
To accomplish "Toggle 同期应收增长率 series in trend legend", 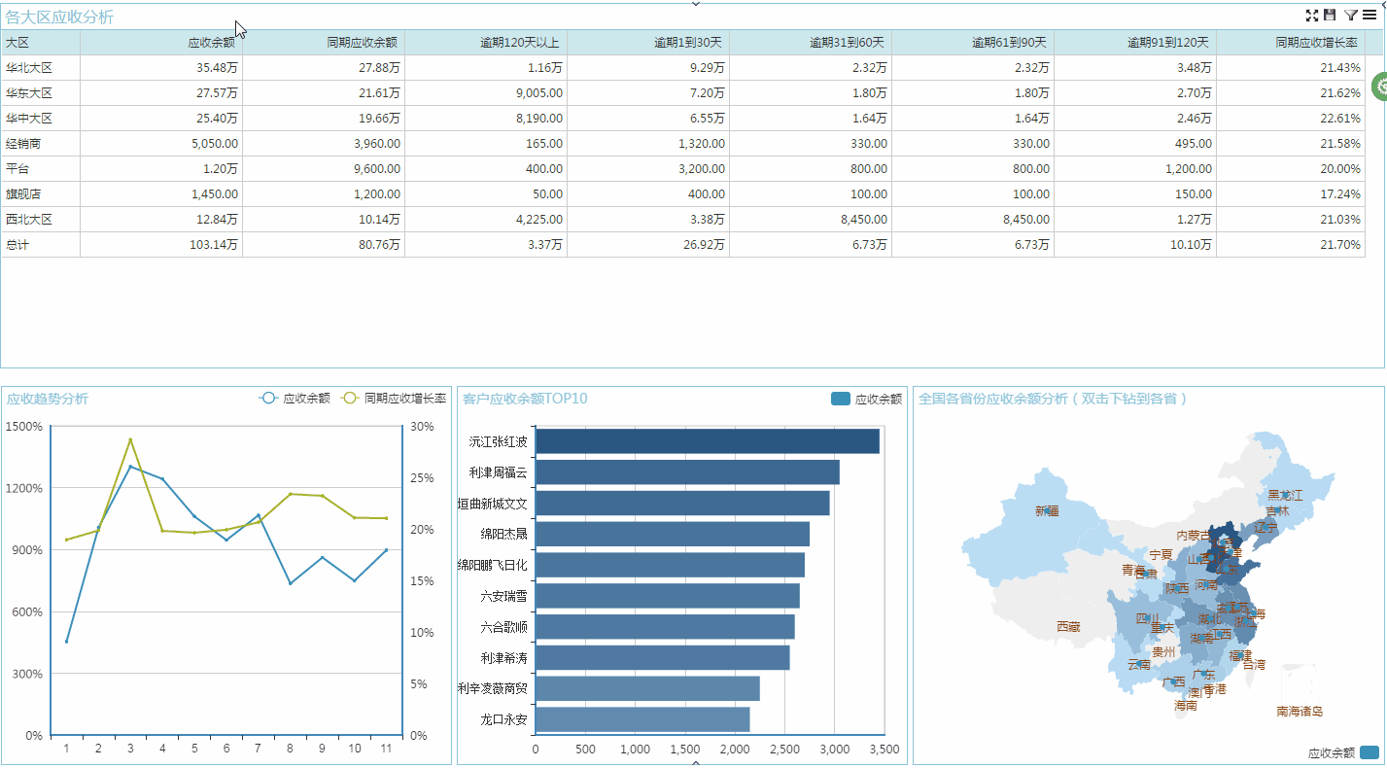I will coord(394,399).
